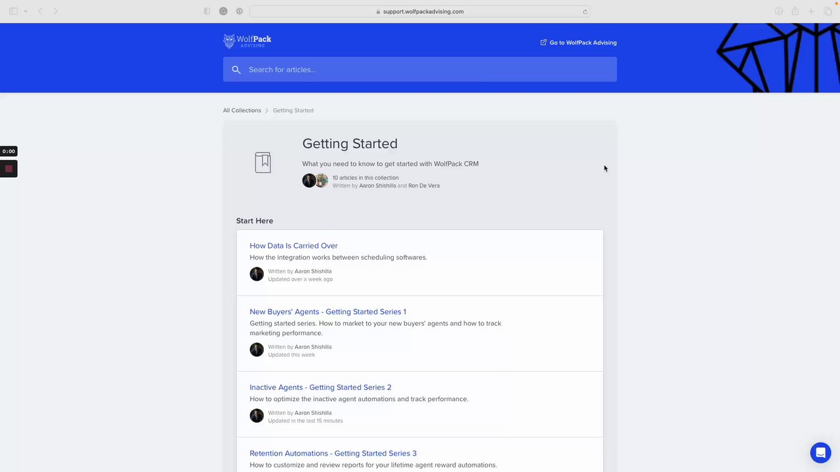Reload the page in the address bar
The image size is (840, 472).
coord(585,11)
